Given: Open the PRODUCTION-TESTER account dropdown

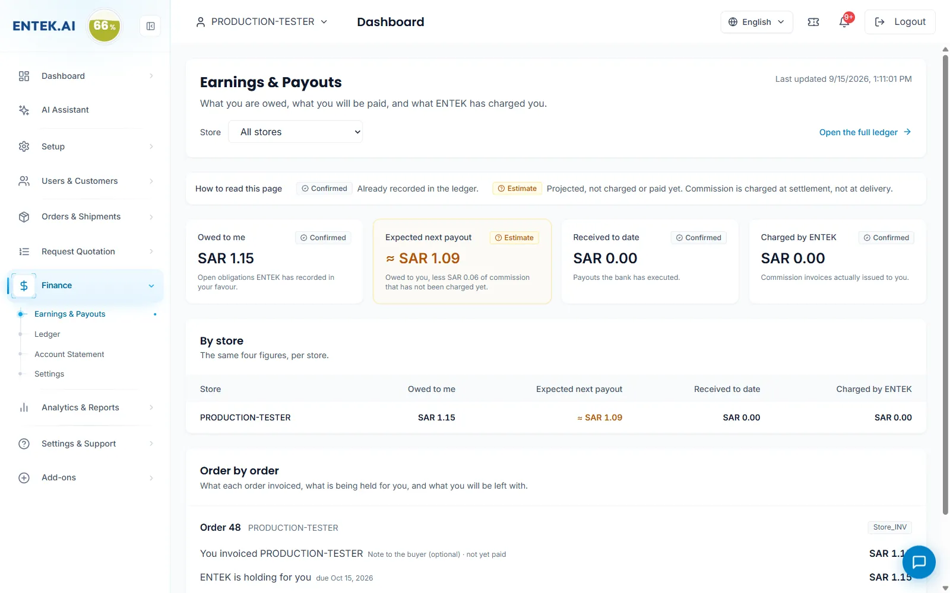Looking at the screenshot, I should pyautogui.click(x=262, y=22).
